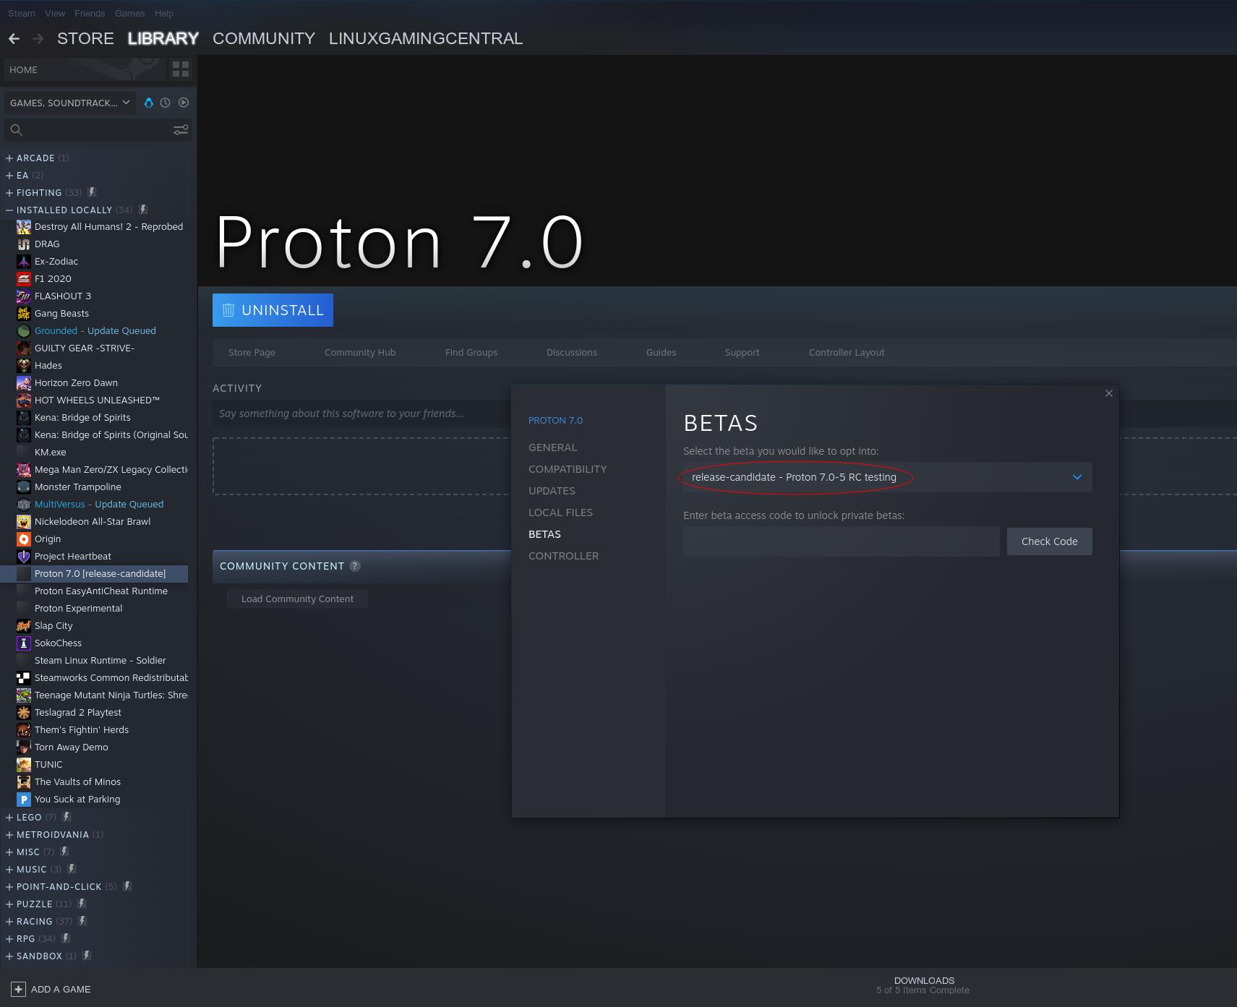
Task: Click the library search field
Action: 99,130
